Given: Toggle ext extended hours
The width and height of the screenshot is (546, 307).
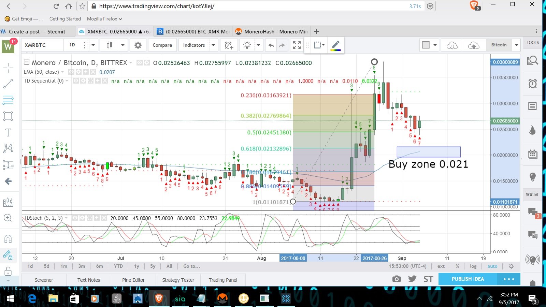Looking at the screenshot, I should pos(441,266).
